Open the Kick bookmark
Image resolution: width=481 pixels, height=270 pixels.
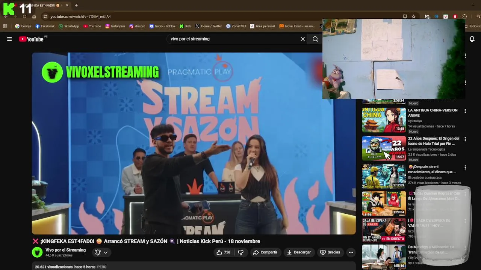pos(185,26)
